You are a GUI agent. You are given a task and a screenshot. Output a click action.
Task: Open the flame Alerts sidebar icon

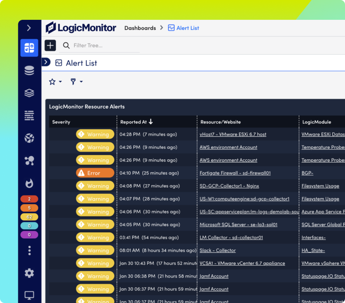(x=29, y=183)
